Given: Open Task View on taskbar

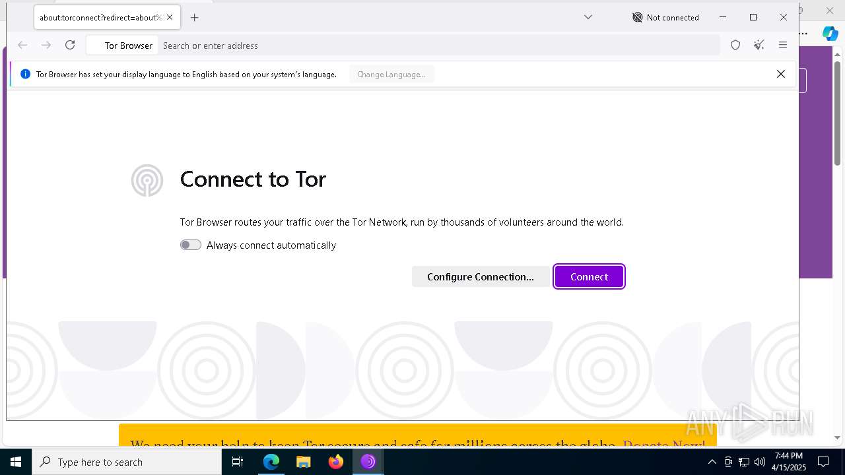Looking at the screenshot, I should pos(238,462).
